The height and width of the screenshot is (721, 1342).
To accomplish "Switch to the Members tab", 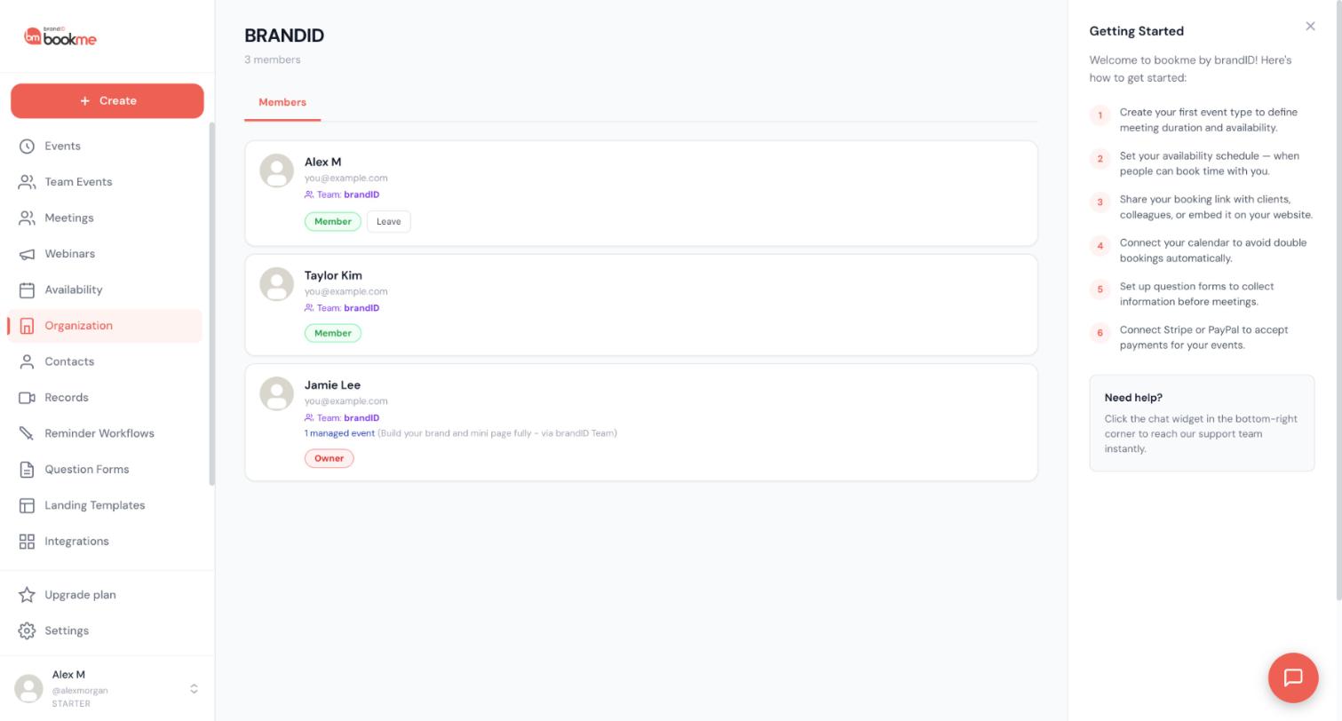I will coord(282,102).
